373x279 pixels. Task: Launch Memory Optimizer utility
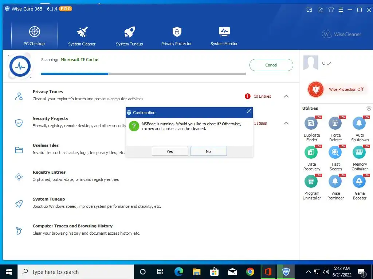[360, 158]
